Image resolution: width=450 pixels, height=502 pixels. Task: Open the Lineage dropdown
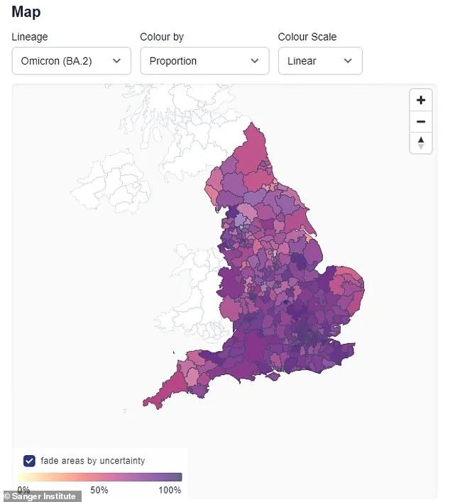[72, 61]
